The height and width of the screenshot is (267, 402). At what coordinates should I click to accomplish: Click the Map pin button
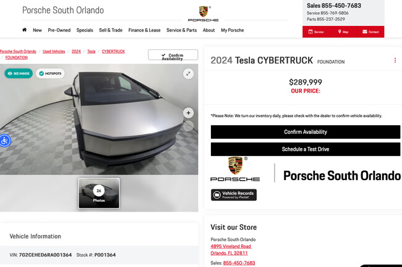coord(343,31)
